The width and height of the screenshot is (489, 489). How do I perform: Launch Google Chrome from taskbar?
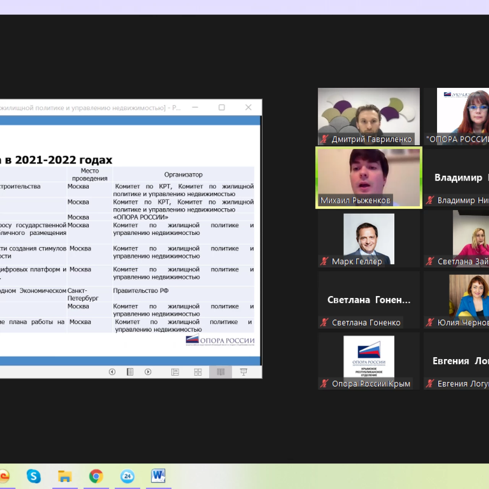pos(96,476)
